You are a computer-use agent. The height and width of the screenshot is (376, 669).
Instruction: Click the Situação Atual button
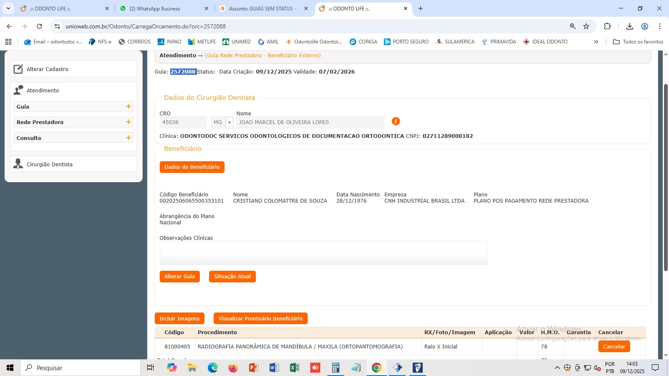232,277
